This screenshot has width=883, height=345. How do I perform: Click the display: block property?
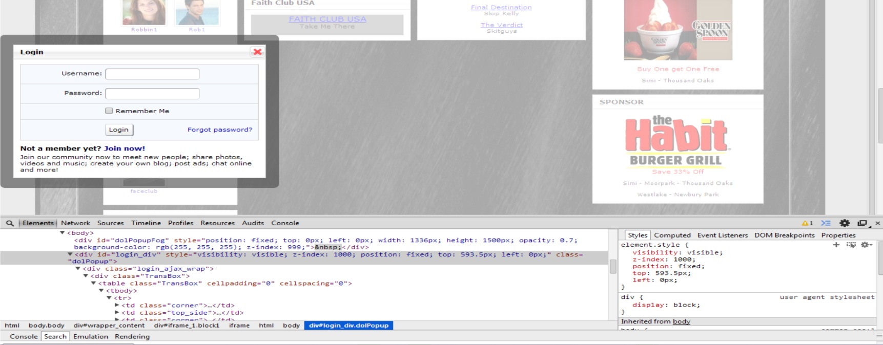tap(666, 305)
